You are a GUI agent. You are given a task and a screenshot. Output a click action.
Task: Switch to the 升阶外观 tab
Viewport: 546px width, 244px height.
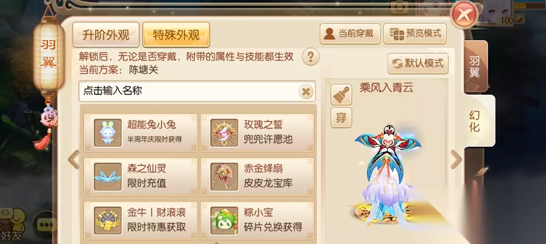click(x=106, y=35)
